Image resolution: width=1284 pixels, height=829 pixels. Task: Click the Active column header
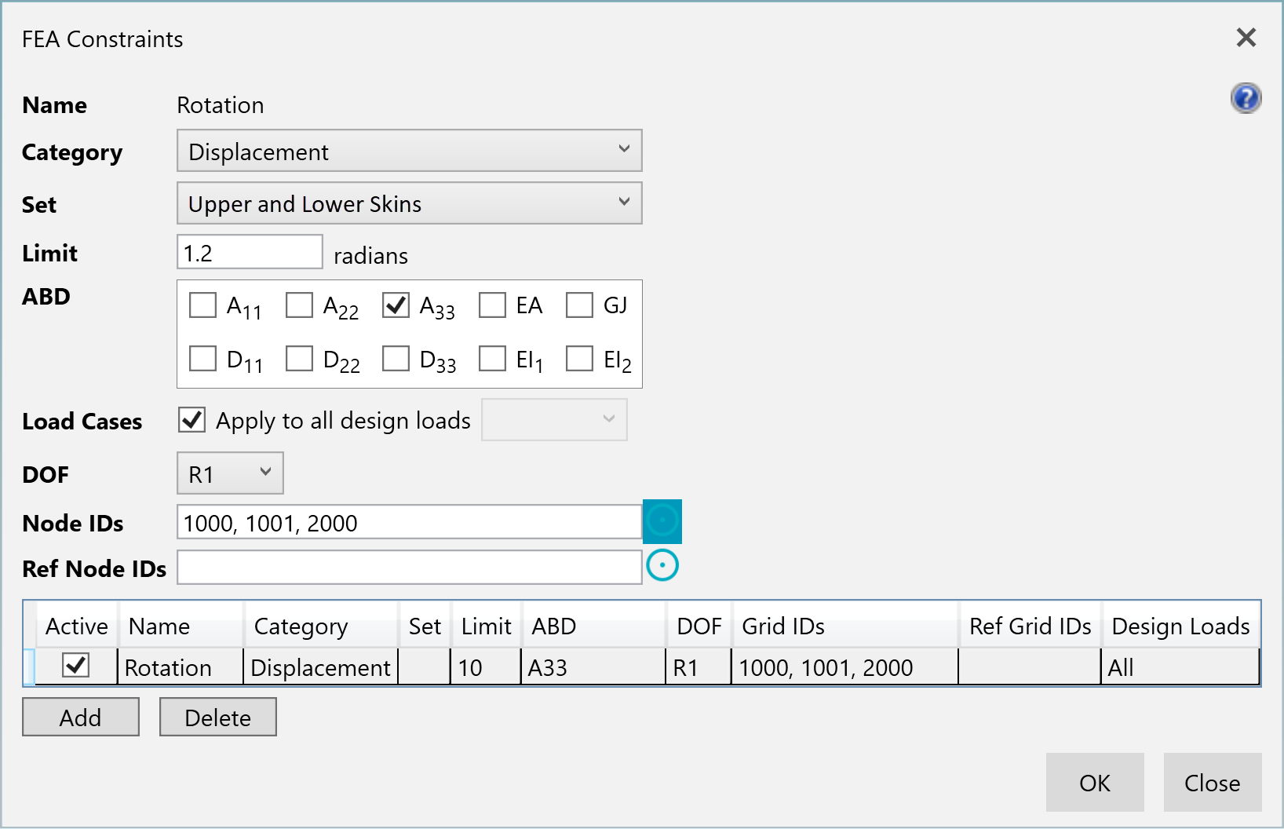coord(77,626)
